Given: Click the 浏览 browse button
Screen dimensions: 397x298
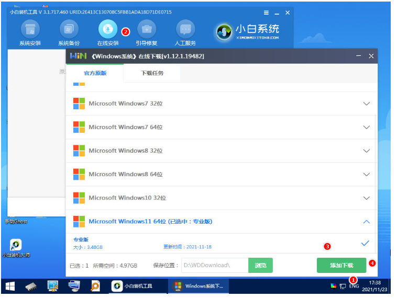Looking at the screenshot, I should (x=260, y=265).
